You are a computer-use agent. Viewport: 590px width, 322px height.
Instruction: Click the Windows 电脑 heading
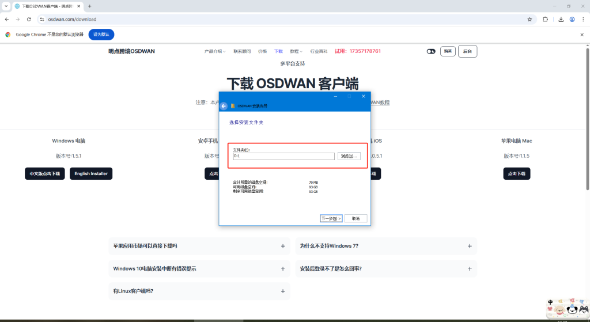pyautogui.click(x=69, y=141)
